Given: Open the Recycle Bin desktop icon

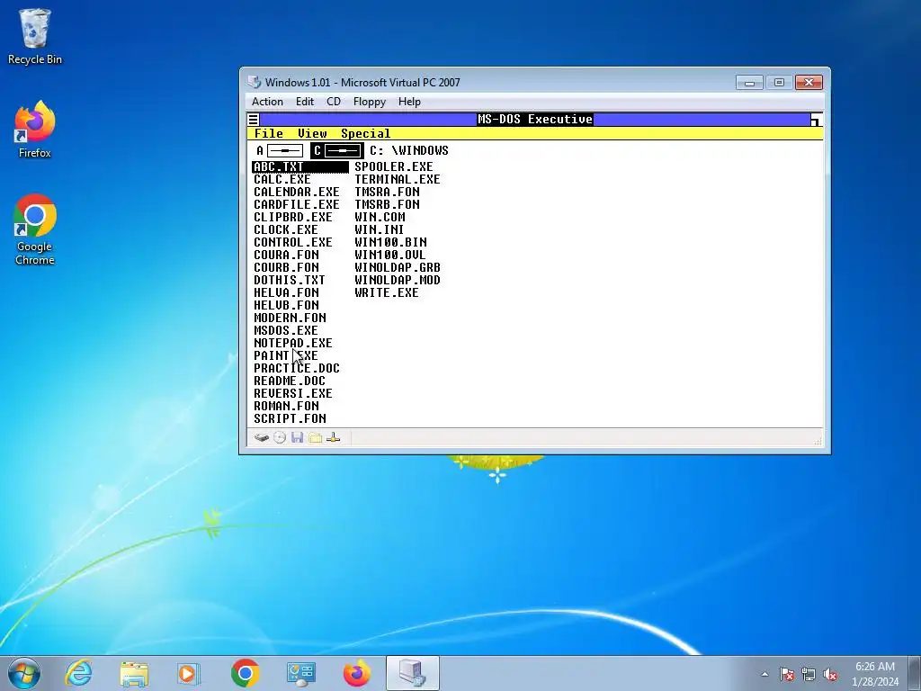Looking at the screenshot, I should (35, 36).
